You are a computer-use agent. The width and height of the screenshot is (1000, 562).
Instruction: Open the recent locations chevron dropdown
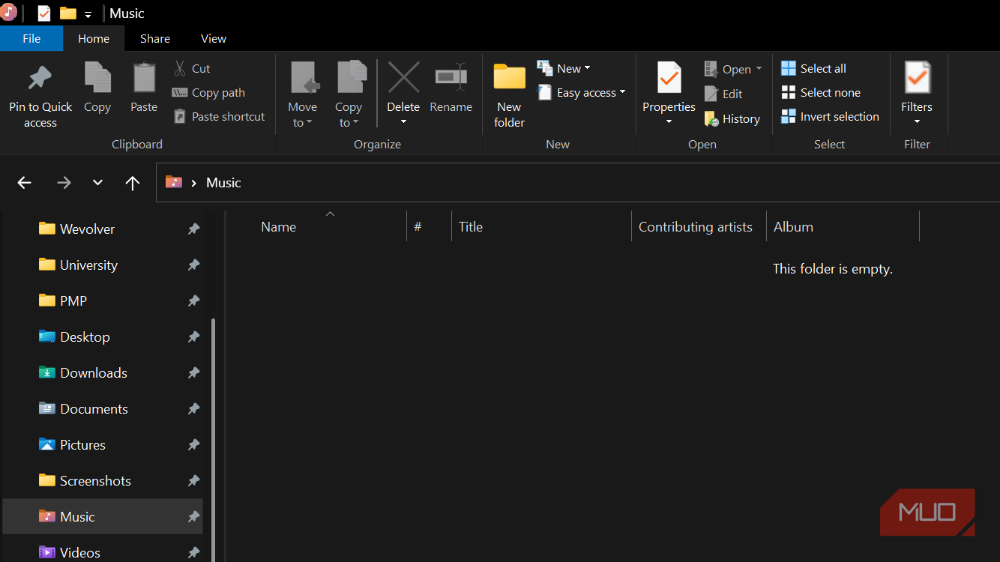coord(97,183)
